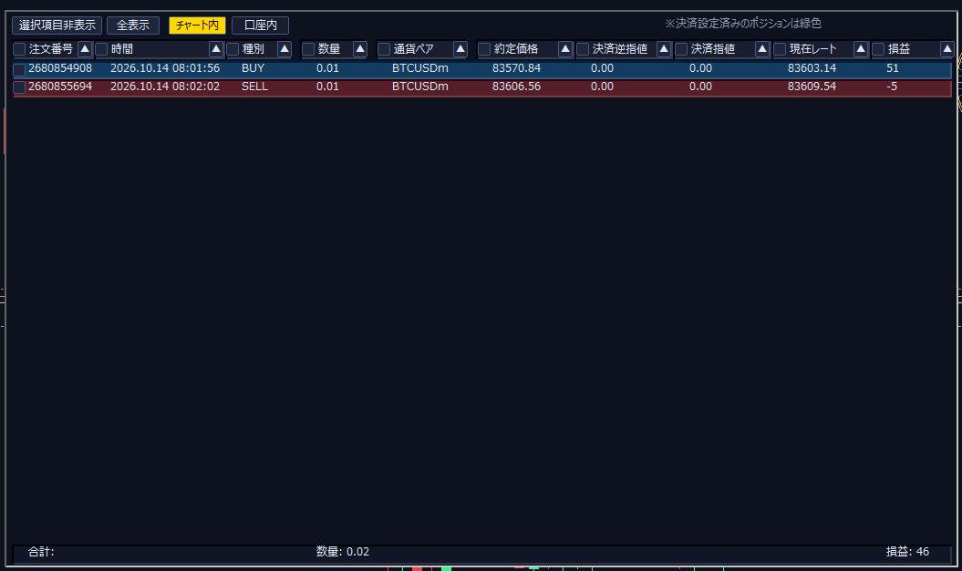Click the 選択項目非表示 button
Image resolution: width=962 pixels, height=571 pixels.
click(57, 25)
